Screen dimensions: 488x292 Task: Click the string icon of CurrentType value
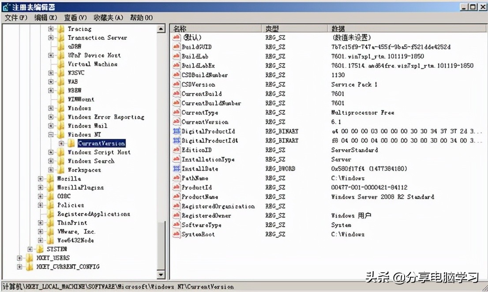coord(176,112)
